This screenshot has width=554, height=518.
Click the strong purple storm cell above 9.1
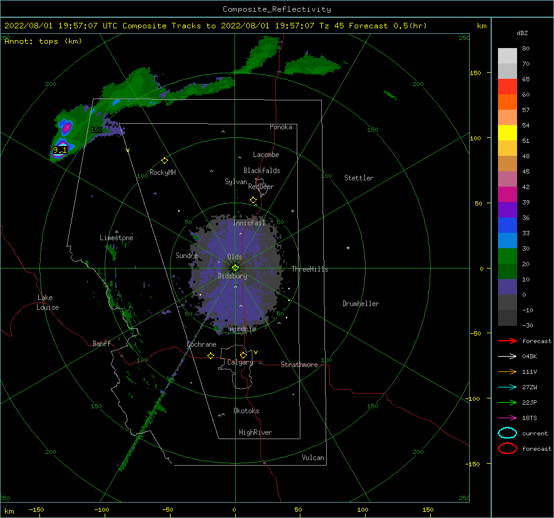66,127
